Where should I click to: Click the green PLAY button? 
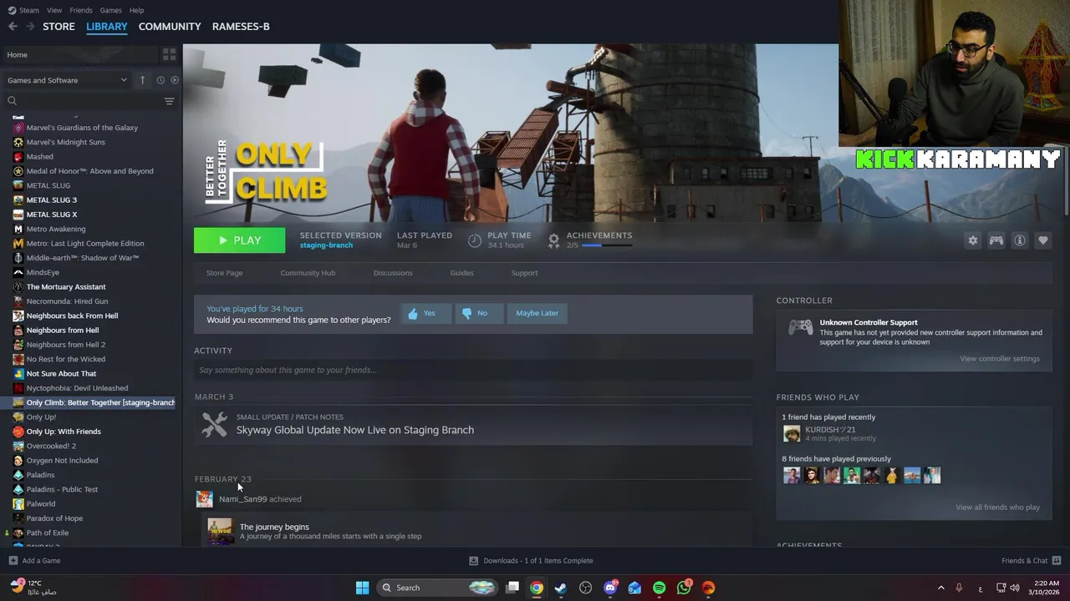point(239,240)
